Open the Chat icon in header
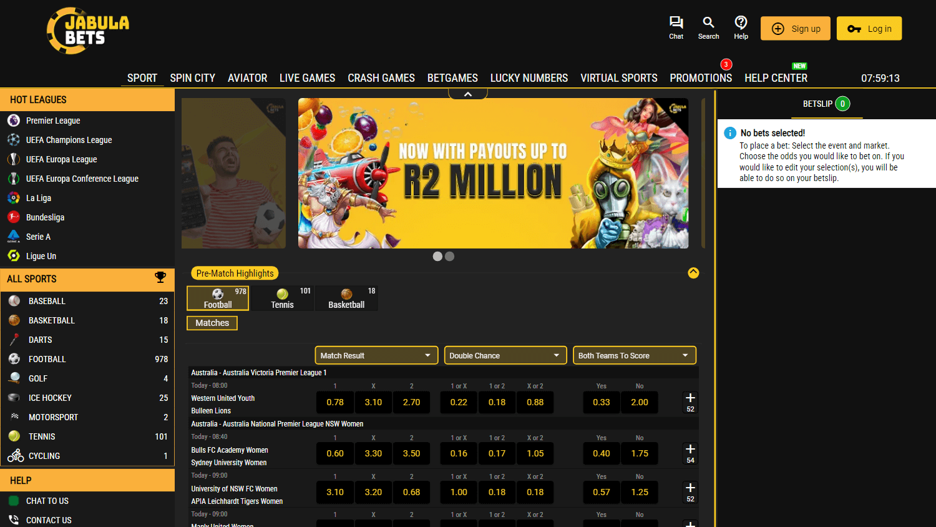 coord(676,22)
